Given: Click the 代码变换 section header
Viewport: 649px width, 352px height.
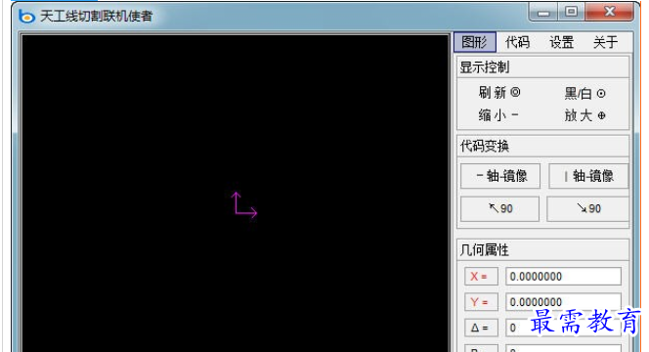Looking at the screenshot, I should [542, 146].
